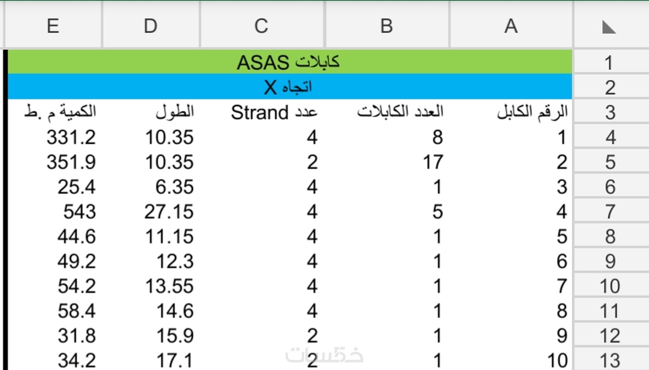Select cell showing 17 cables
Viewport: 649px width, 370px height.
[433, 162]
